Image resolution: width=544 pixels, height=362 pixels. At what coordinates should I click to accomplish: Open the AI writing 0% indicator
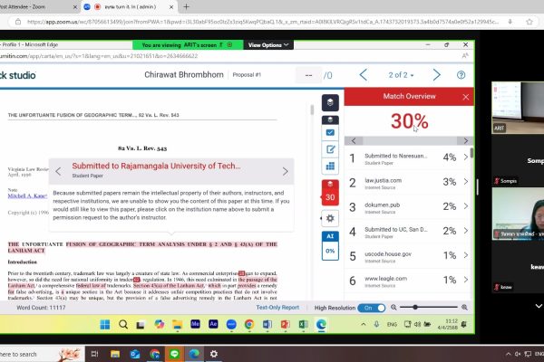point(330,245)
